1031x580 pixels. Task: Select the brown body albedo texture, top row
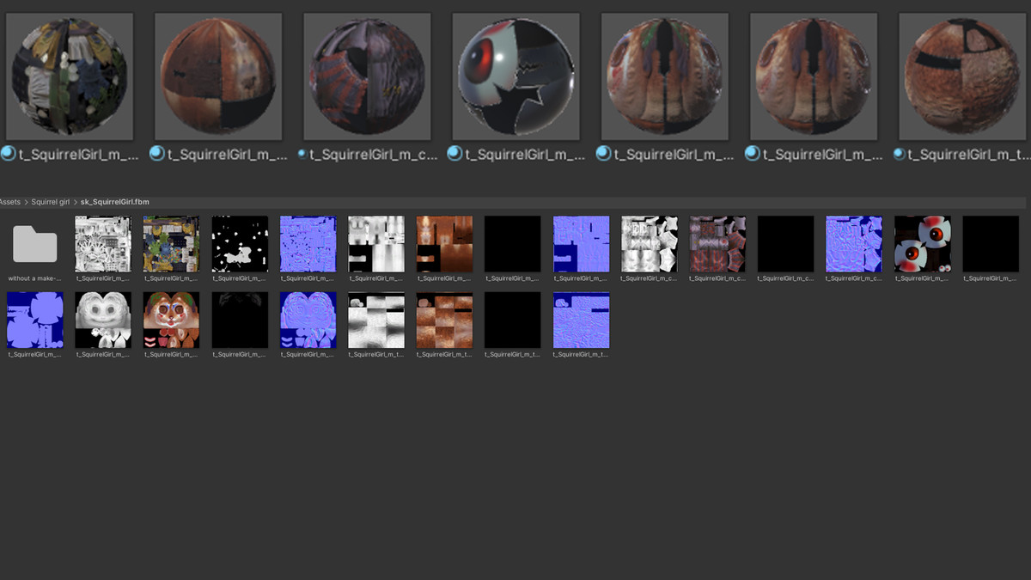[x=444, y=244]
